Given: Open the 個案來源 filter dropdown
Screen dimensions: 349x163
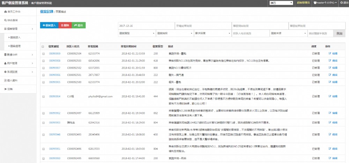Looking at the screenshot, I should click(289, 33).
